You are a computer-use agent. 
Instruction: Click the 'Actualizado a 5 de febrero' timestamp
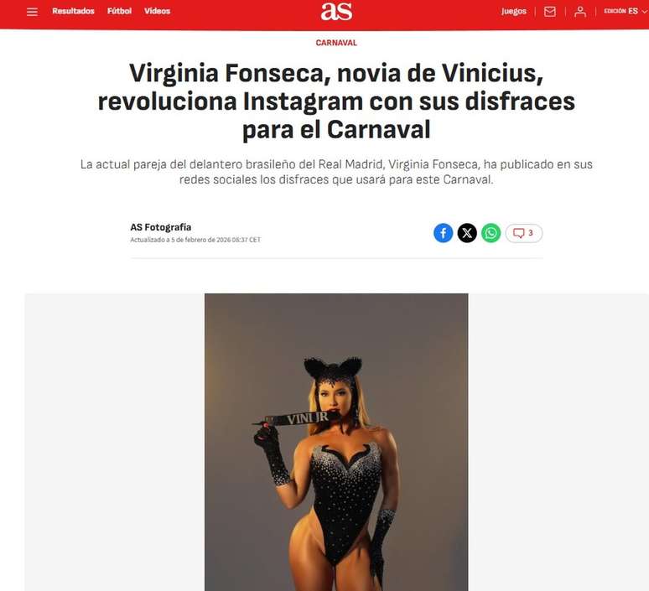coord(195,240)
